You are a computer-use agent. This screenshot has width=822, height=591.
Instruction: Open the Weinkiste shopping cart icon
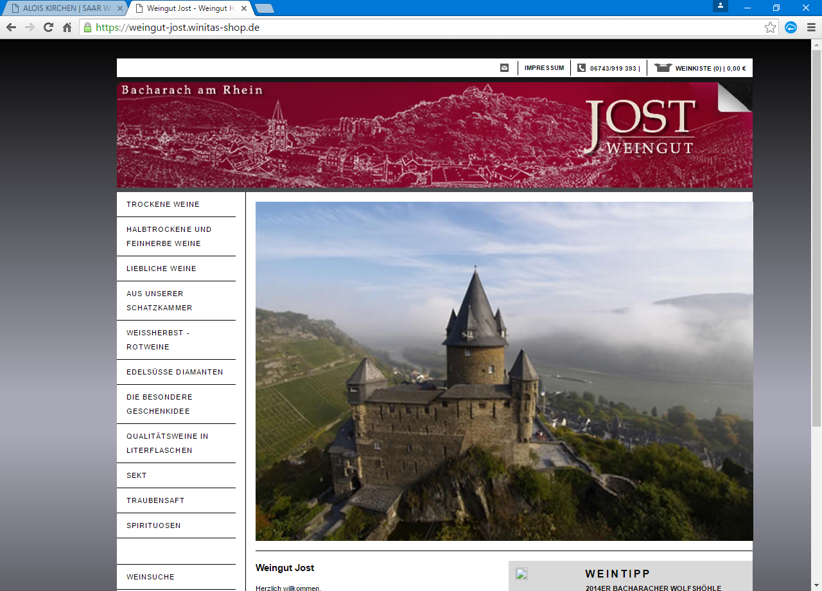663,68
